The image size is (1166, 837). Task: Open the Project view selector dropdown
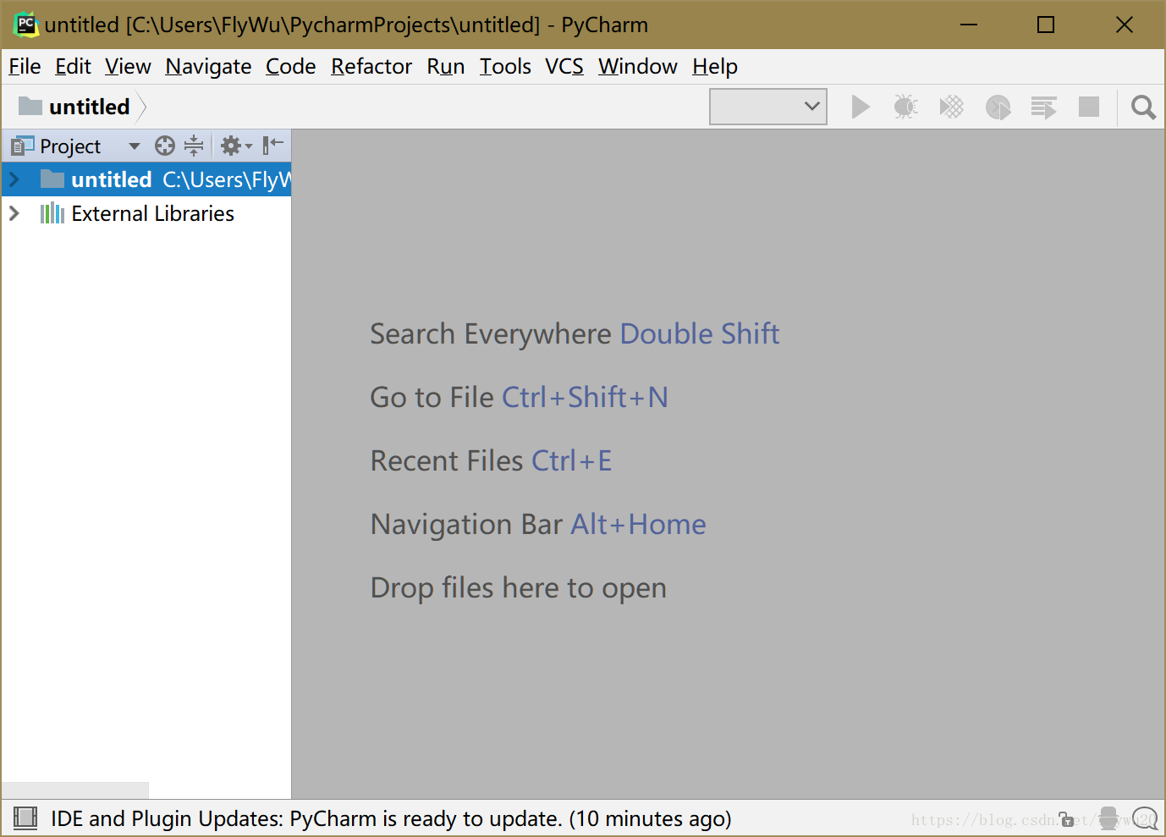coord(134,146)
